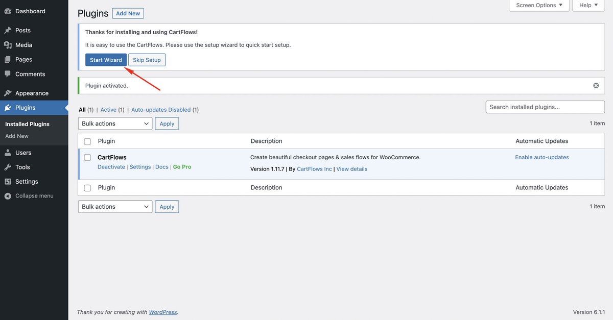The image size is (613, 320).
Task: Tick the CartFlows plugin checkbox
Action: pyautogui.click(x=87, y=158)
